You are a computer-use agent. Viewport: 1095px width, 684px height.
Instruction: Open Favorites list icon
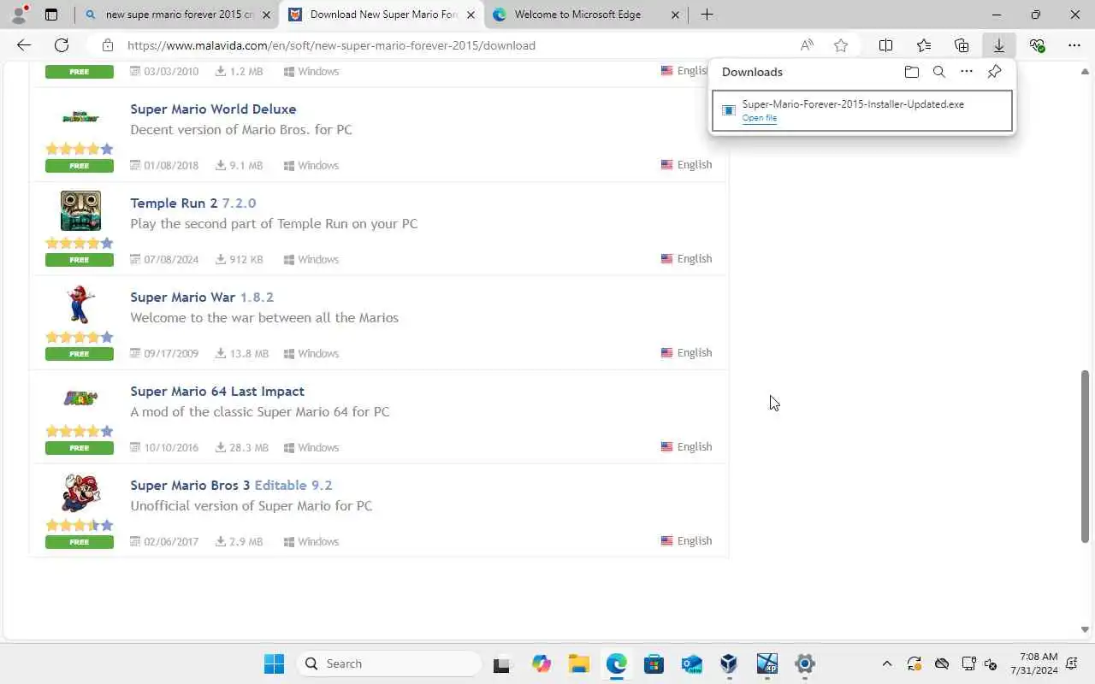pyautogui.click(x=924, y=45)
